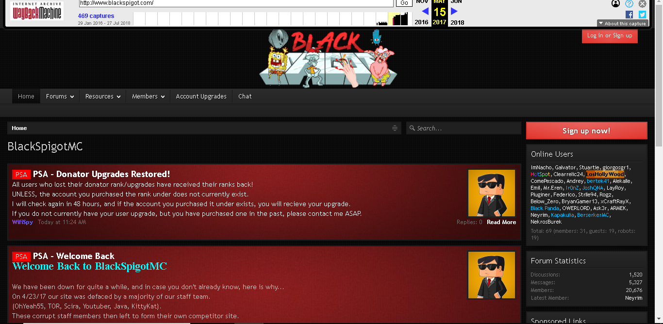Open online user xCraftRayX profile

(614, 201)
